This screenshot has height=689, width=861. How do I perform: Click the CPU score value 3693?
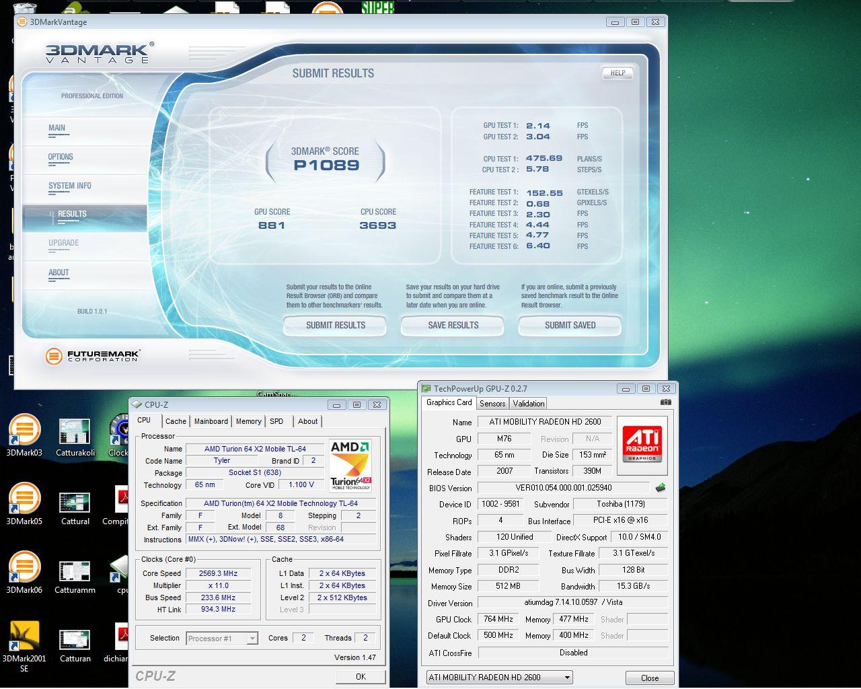[377, 225]
